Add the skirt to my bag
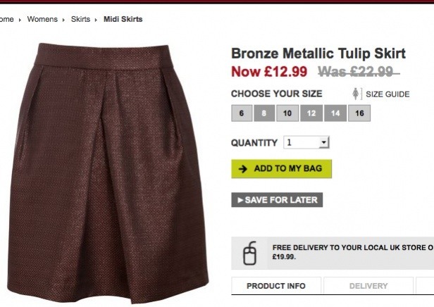The width and height of the screenshot is (434, 307). (x=281, y=169)
